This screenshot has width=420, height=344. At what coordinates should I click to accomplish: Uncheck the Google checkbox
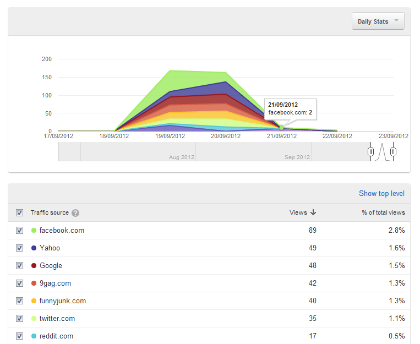point(20,265)
